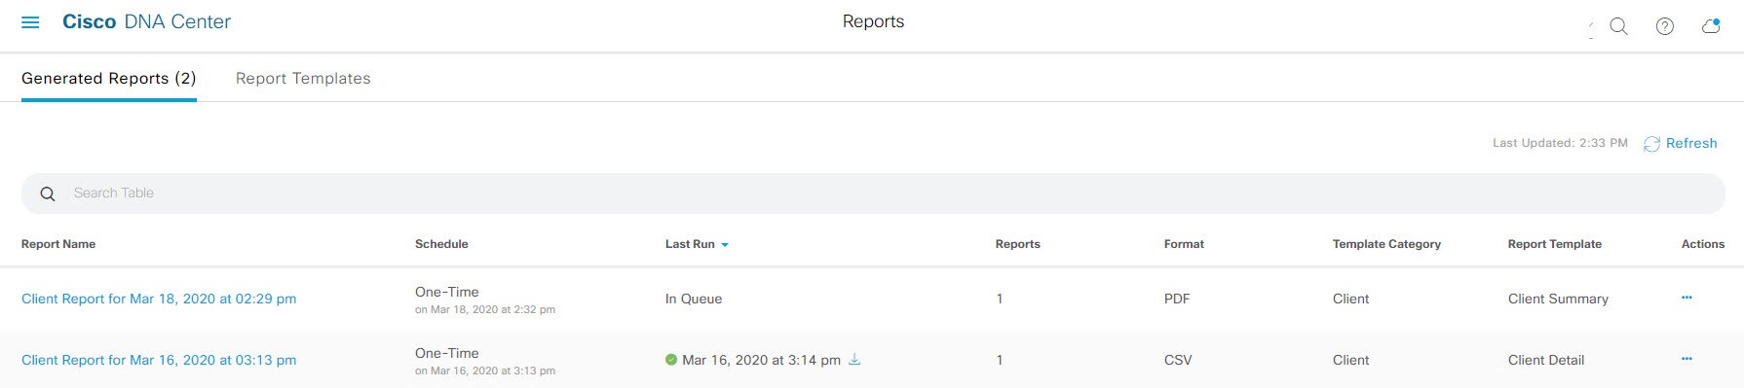Sort table by Schedule column header
This screenshot has height=388, width=1744.
click(441, 244)
